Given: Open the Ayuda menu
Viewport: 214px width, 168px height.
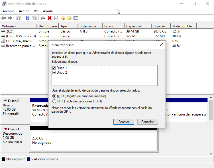Looking at the screenshot, I should [x=48, y=11].
